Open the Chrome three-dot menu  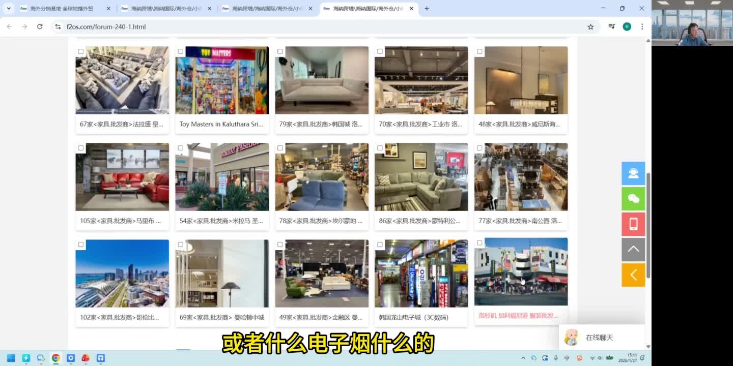(642, 26)
